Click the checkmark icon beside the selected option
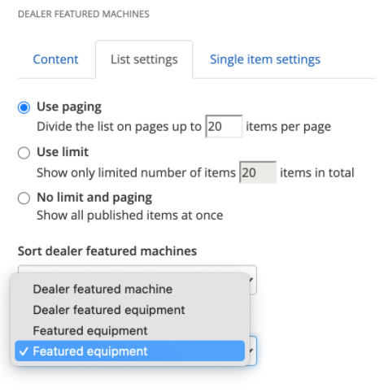 (x=24, y=351)
